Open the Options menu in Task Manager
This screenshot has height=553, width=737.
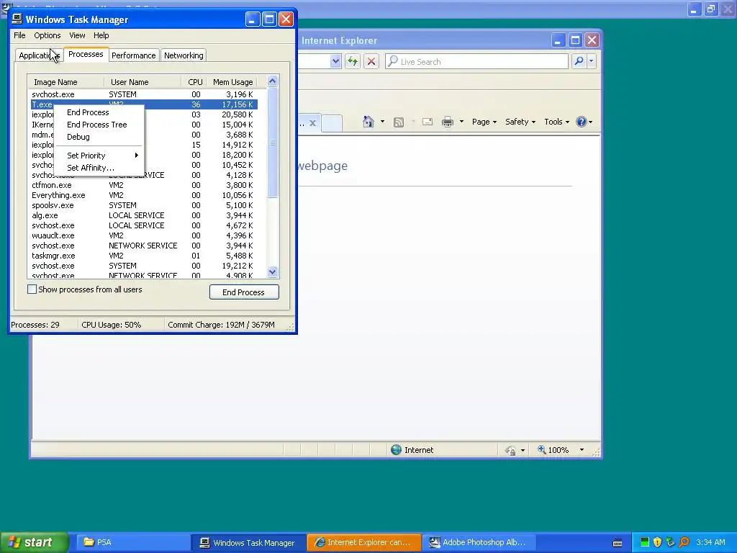pos(47,35)
